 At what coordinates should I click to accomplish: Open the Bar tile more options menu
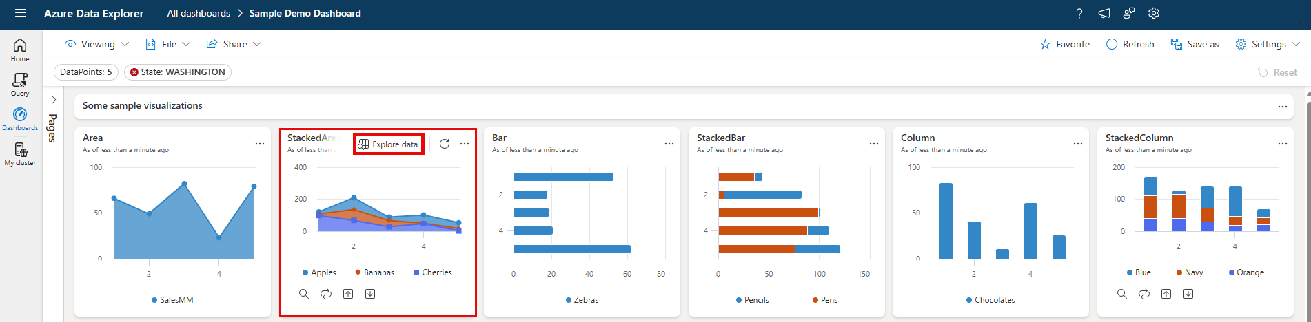[x=669, y=144]
